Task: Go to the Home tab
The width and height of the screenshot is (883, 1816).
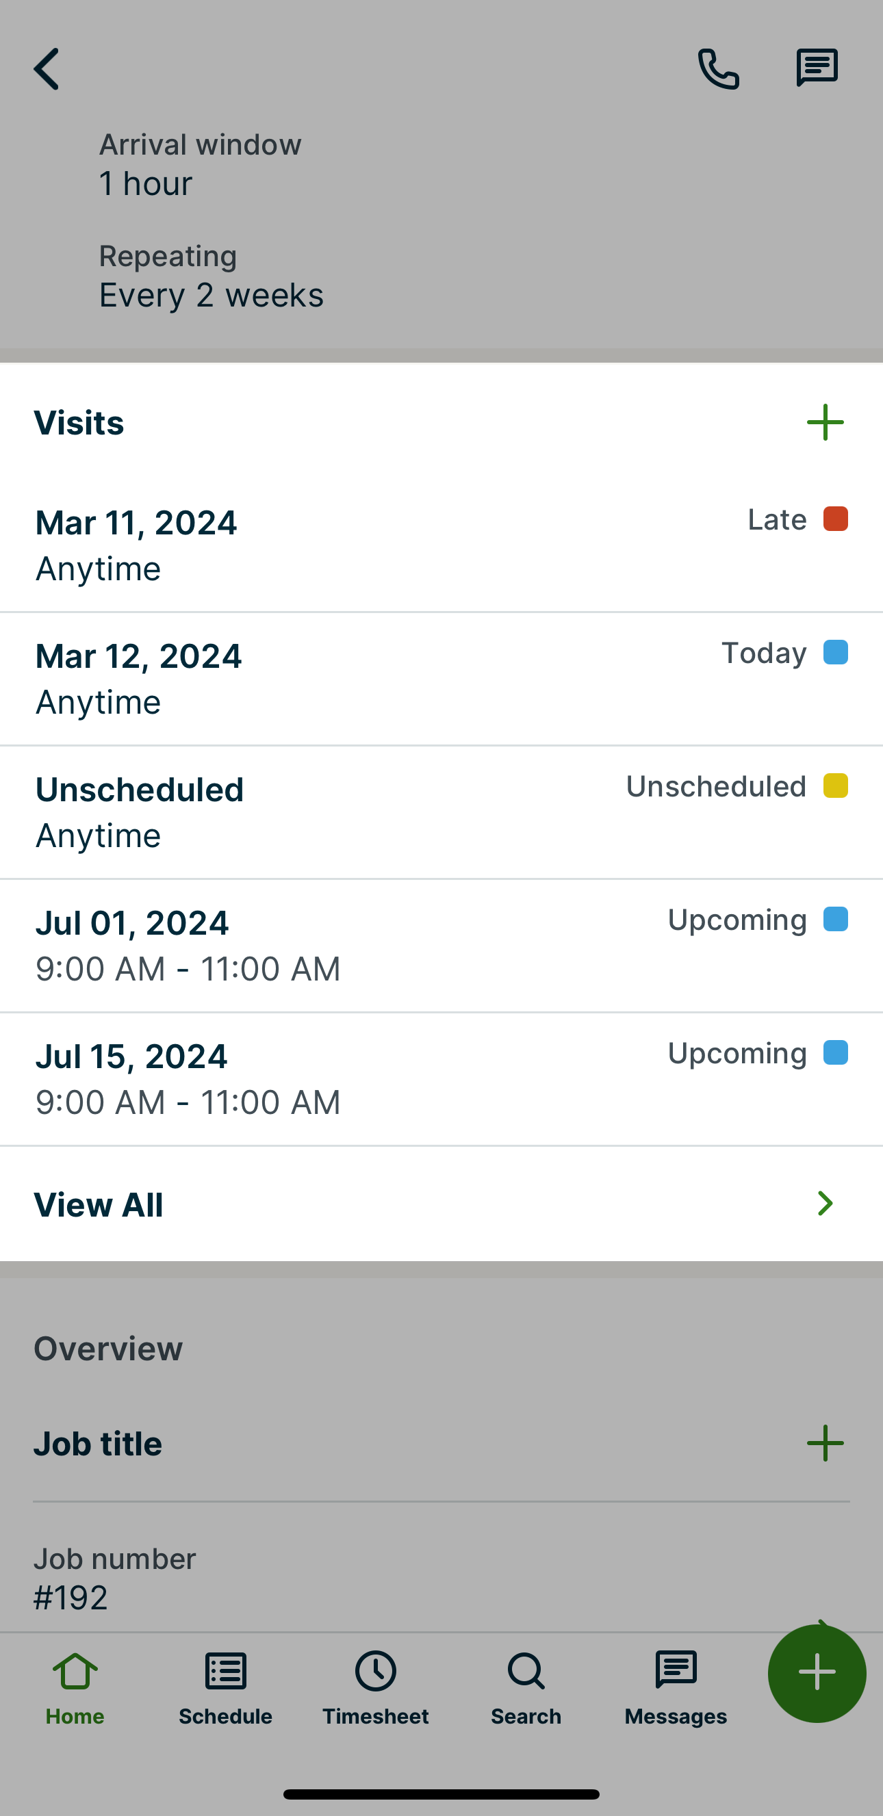Action: coord(75,1686)
